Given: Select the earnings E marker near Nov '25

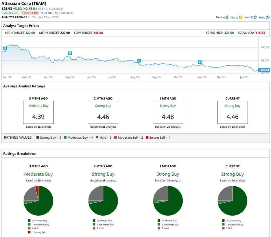Looking at the screenshot, I should coord(200,62).
